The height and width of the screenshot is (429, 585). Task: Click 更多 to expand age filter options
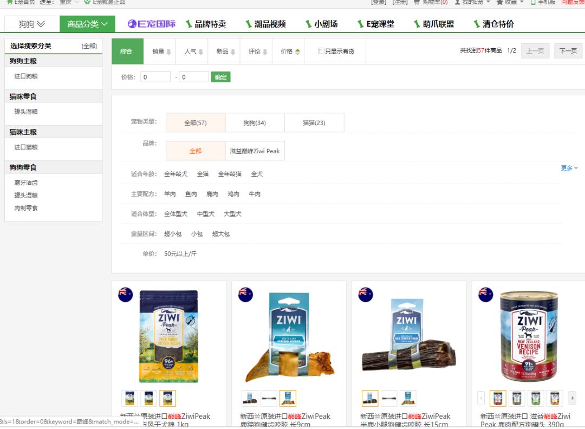[568, 168]
